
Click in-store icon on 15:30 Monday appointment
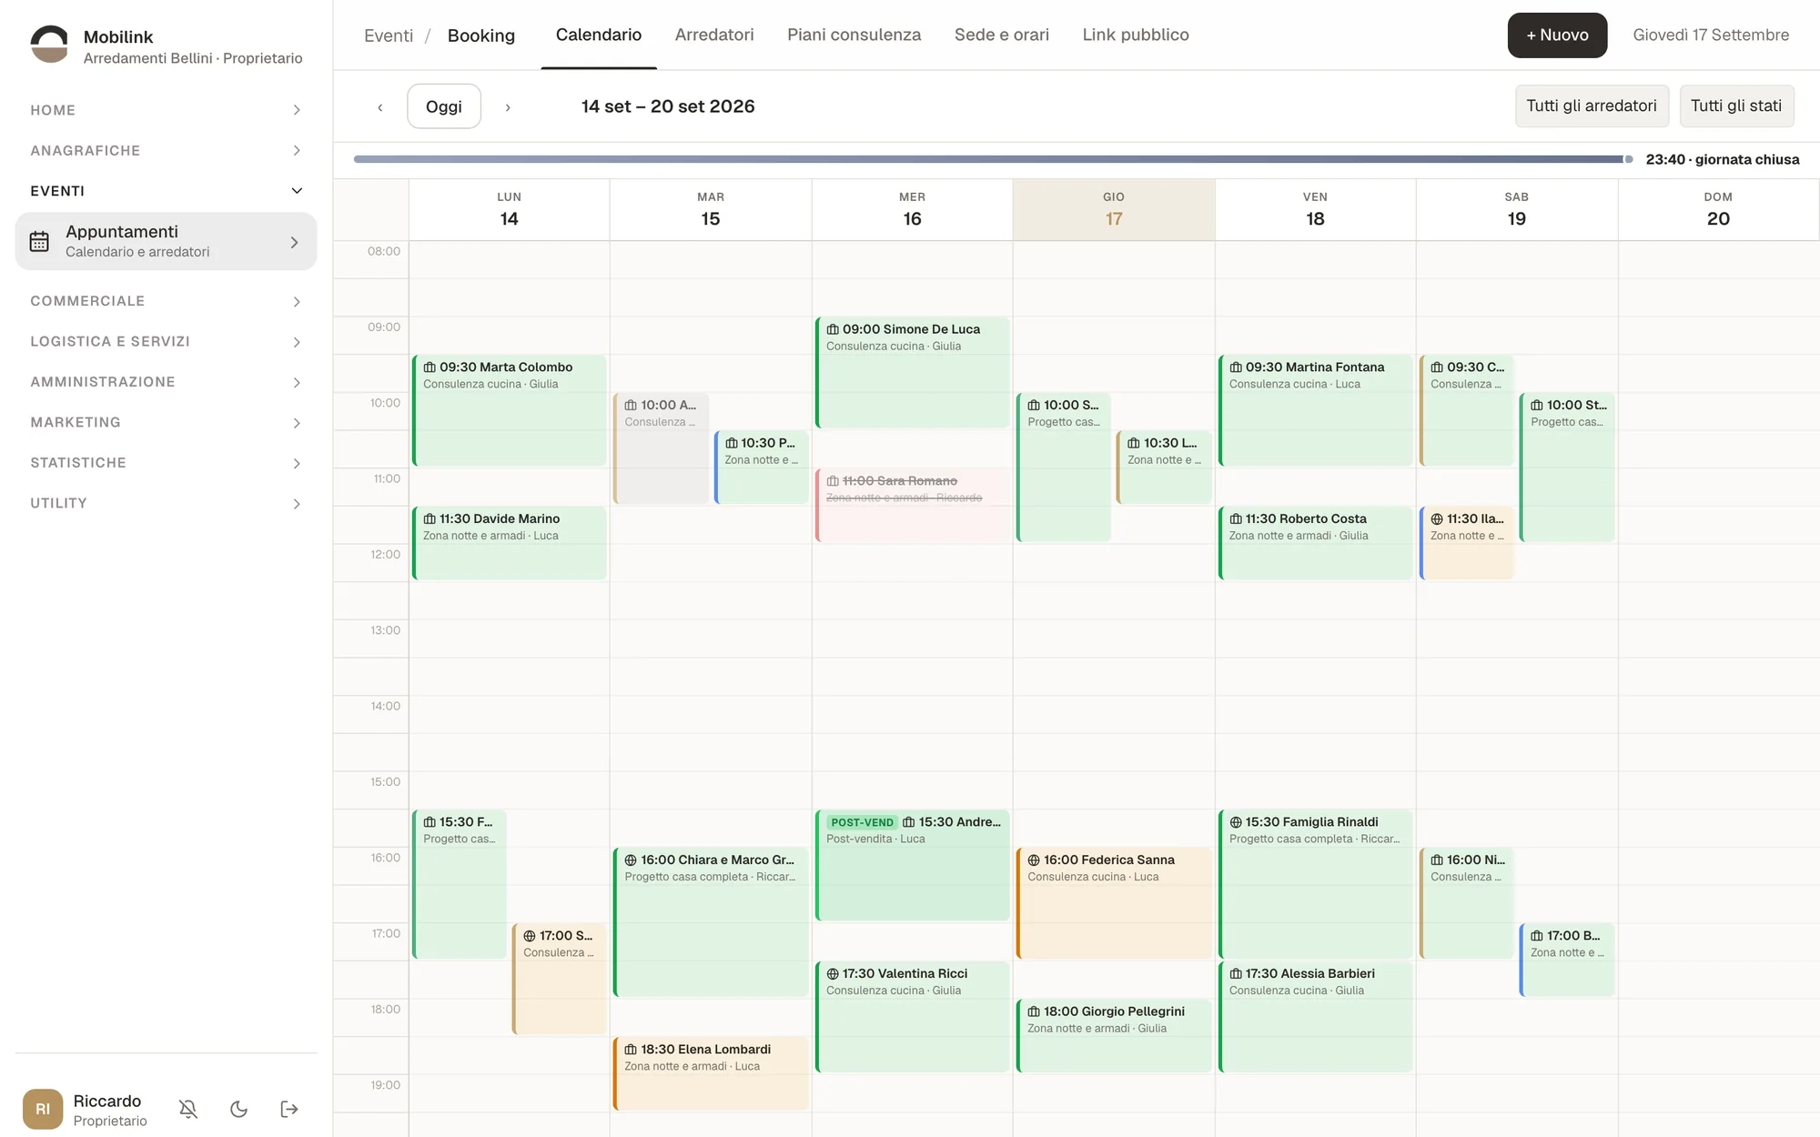point(430,822)
